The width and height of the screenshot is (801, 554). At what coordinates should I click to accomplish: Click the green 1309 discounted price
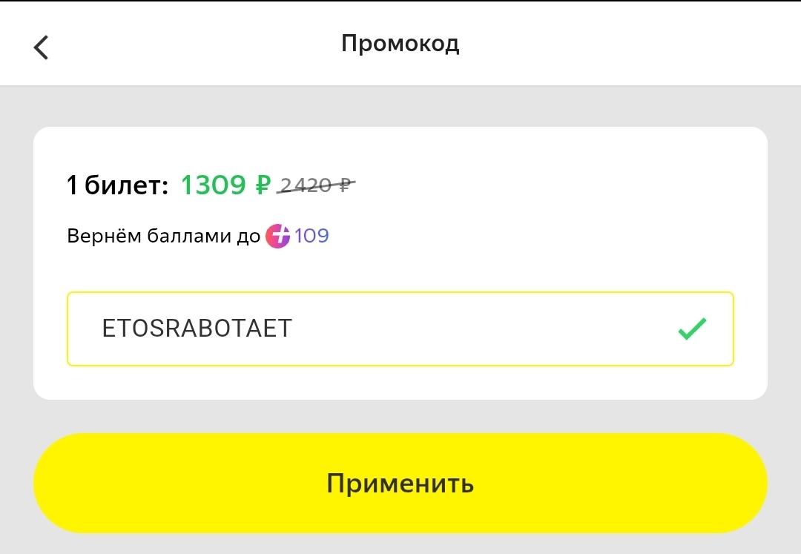click(214, 185)
